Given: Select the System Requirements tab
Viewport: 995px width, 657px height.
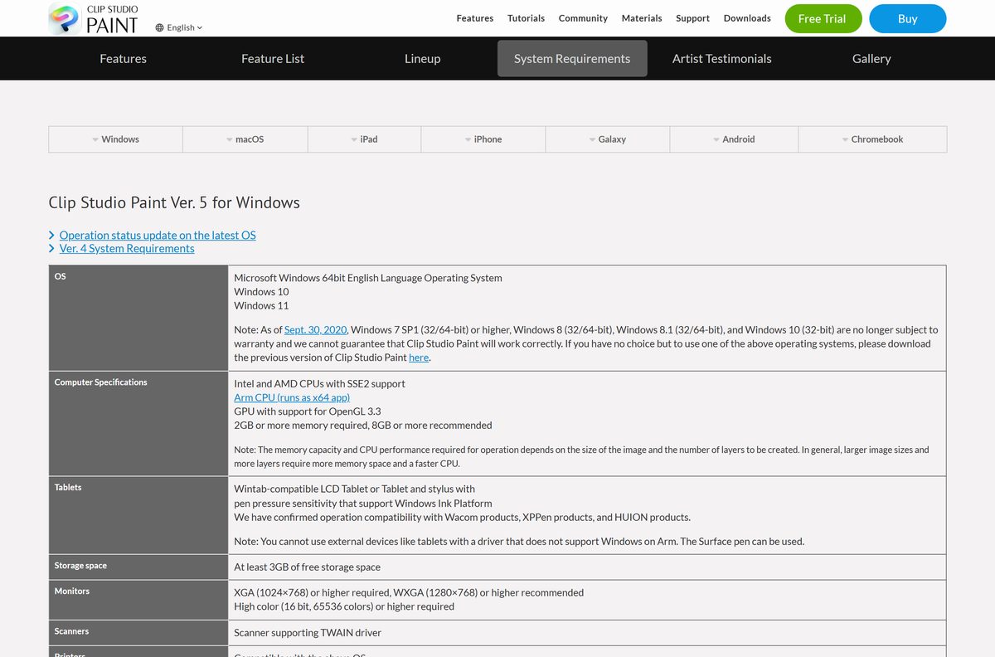Looking at the screenshot, I should point(572,59).
